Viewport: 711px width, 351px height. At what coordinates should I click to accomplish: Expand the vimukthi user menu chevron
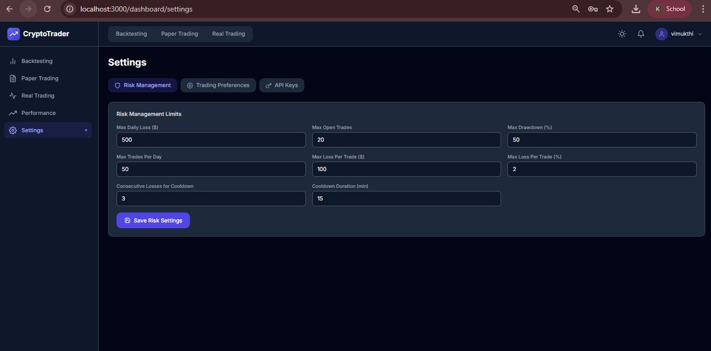(700, 34)
